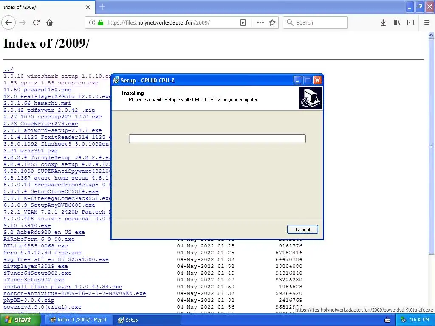Open the parent directory ../ link
This screenshot has height=326, width=435.
(x=8, y=69)
